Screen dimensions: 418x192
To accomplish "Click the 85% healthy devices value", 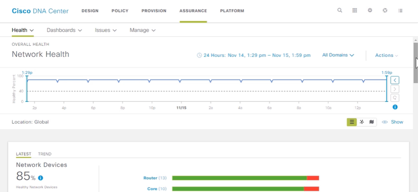I will click(26, 176).
